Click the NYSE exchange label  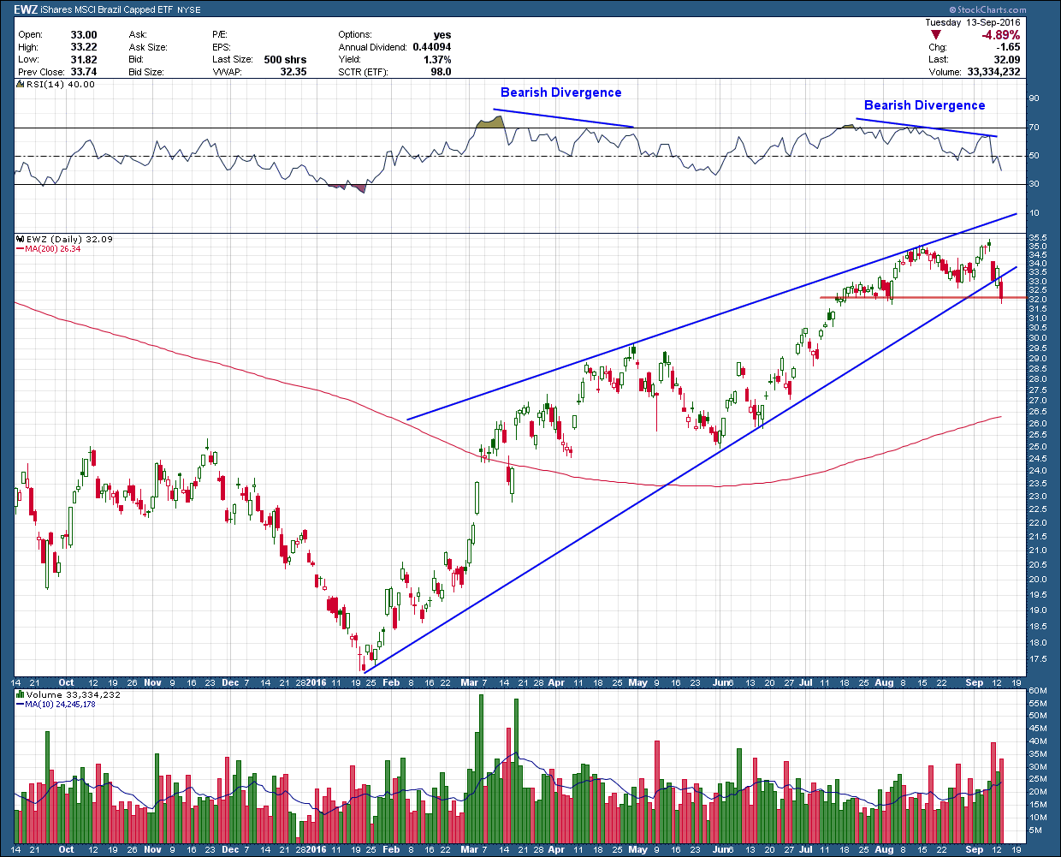tap(189, 10)
